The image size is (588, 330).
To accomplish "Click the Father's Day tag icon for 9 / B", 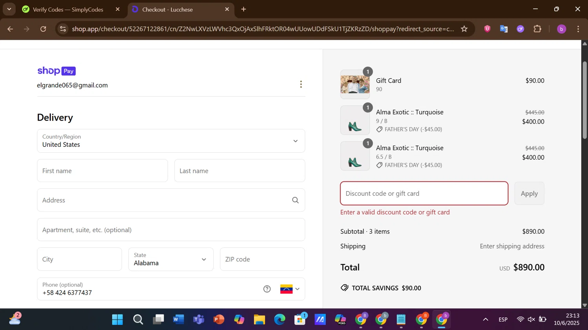I will coord(379,129).
